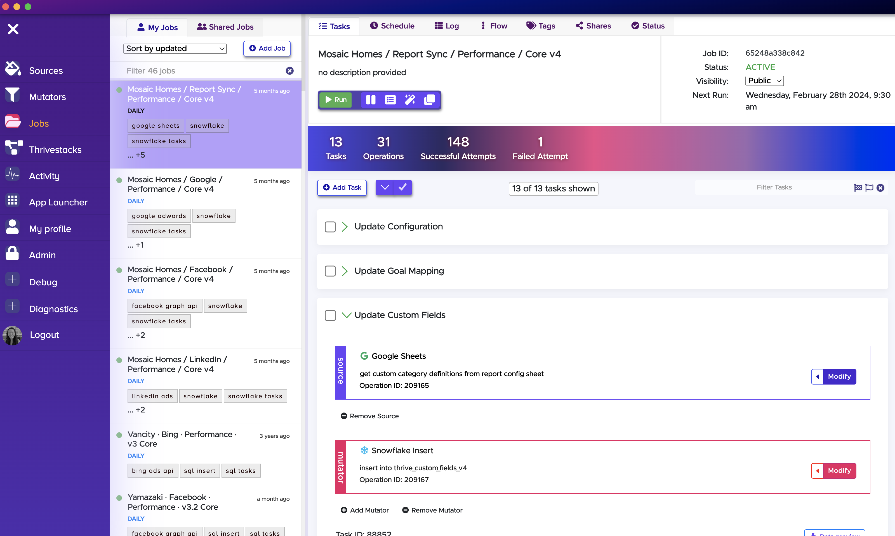Click the pause icon beside the Run button

[371, 100]
